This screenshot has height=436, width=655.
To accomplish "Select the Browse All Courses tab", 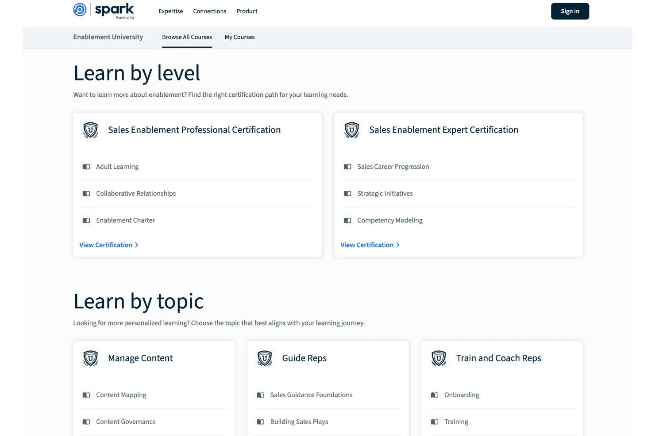I will coord(187,37).
